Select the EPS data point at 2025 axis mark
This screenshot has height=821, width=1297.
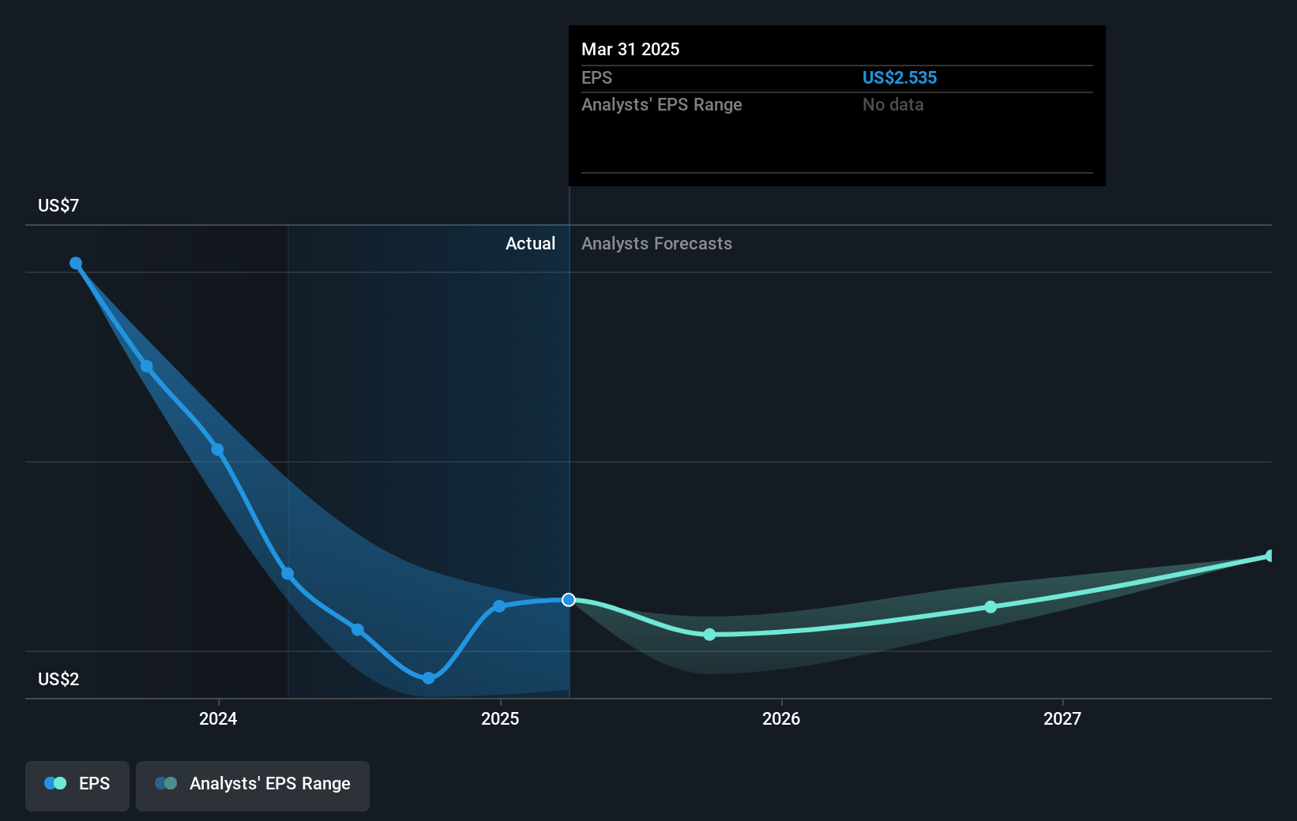click(x=499, y=606)
